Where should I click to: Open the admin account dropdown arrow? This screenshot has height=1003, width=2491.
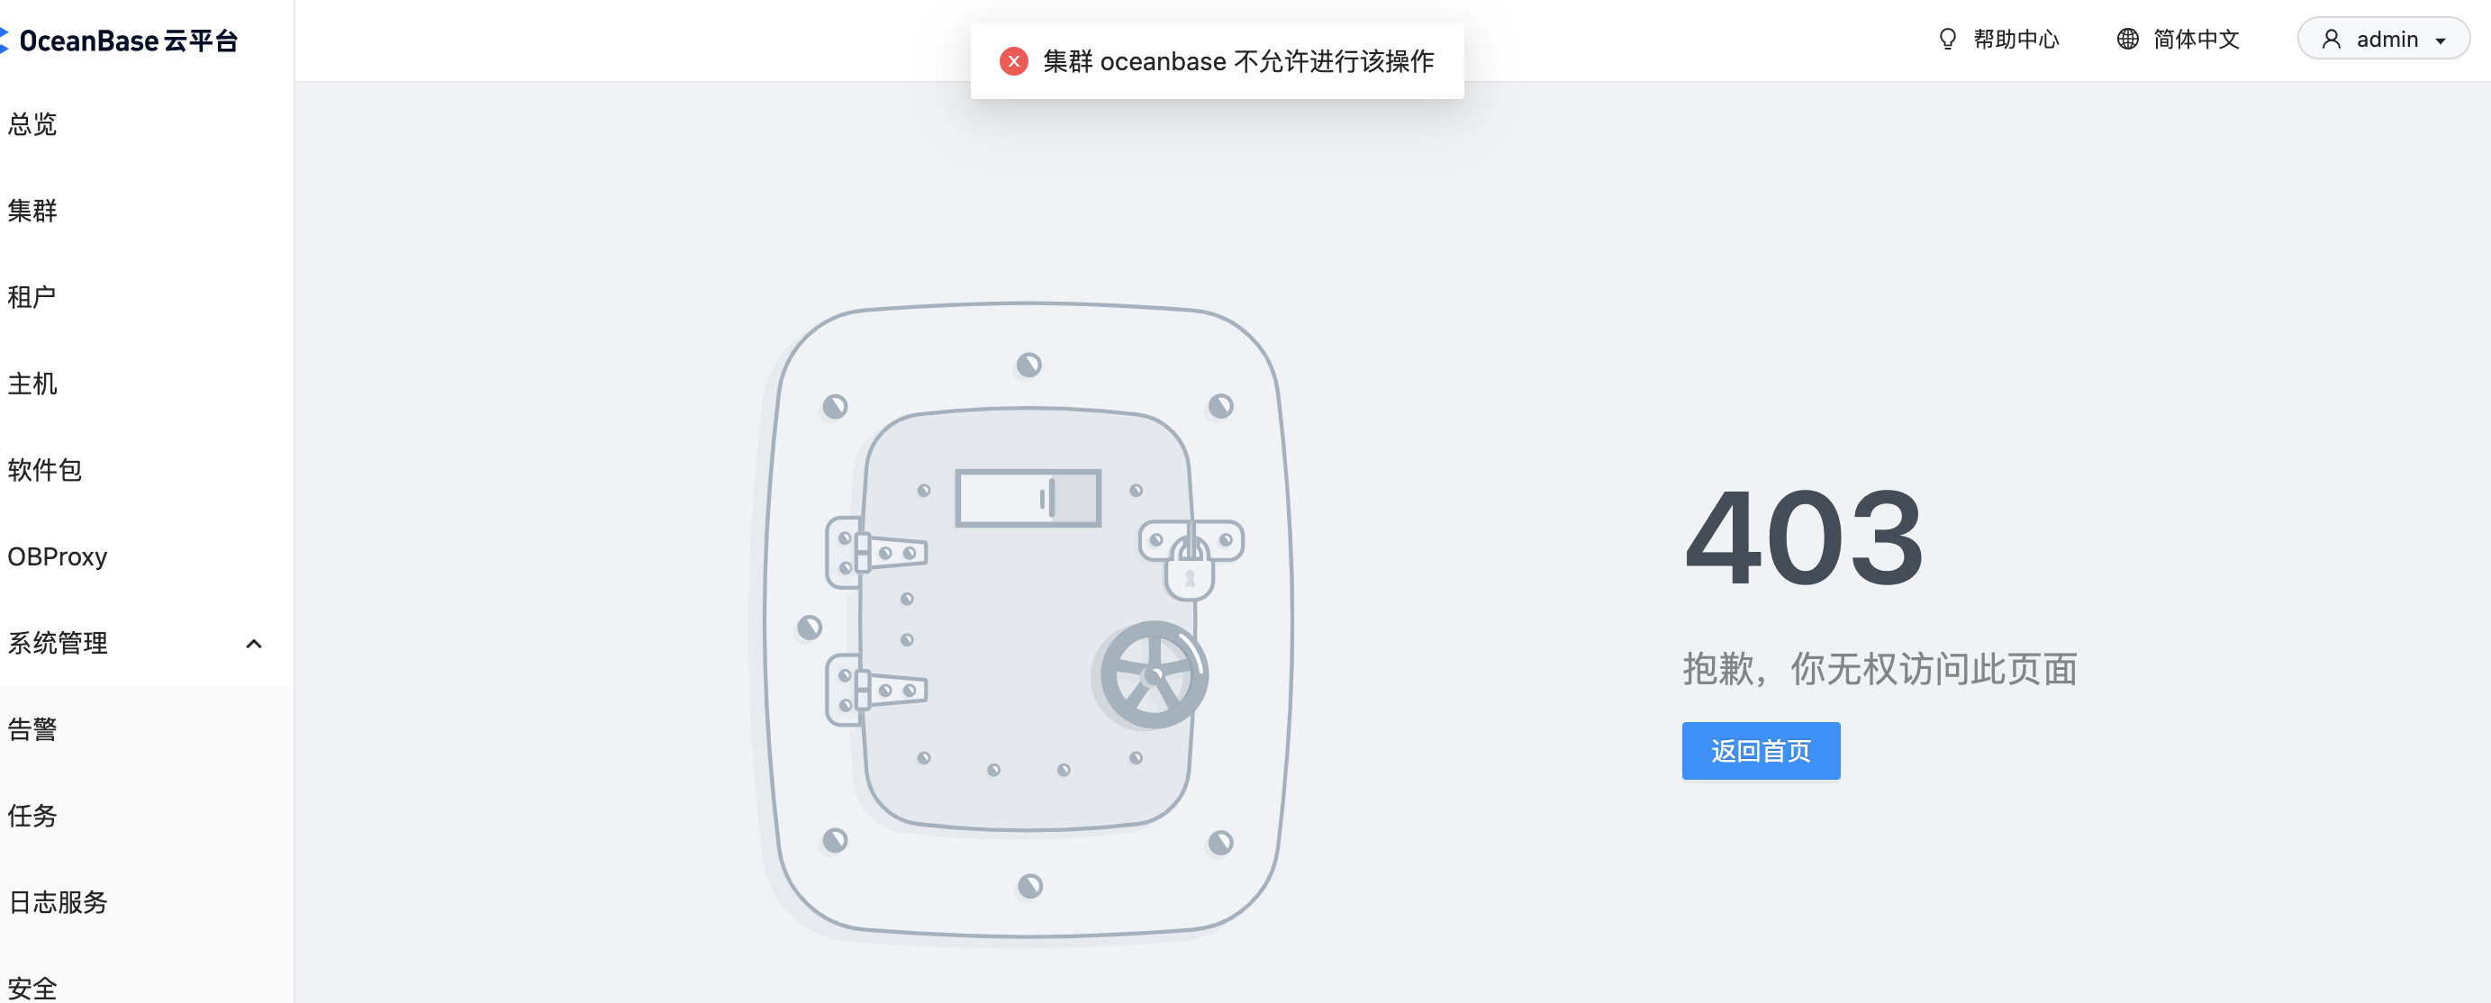[x=2441, y=41]
